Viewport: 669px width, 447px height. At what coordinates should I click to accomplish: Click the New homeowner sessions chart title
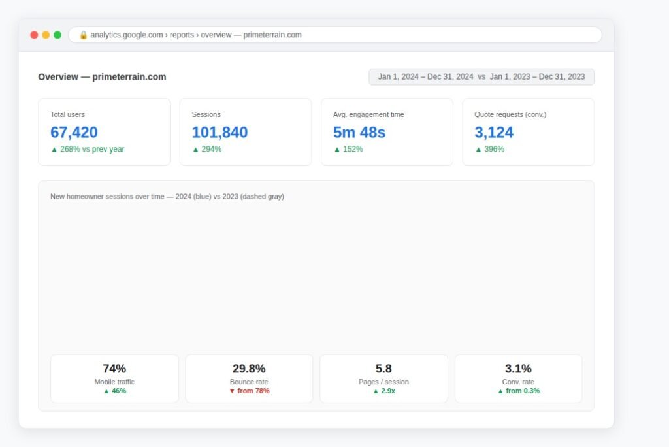(x=167, y=197)
